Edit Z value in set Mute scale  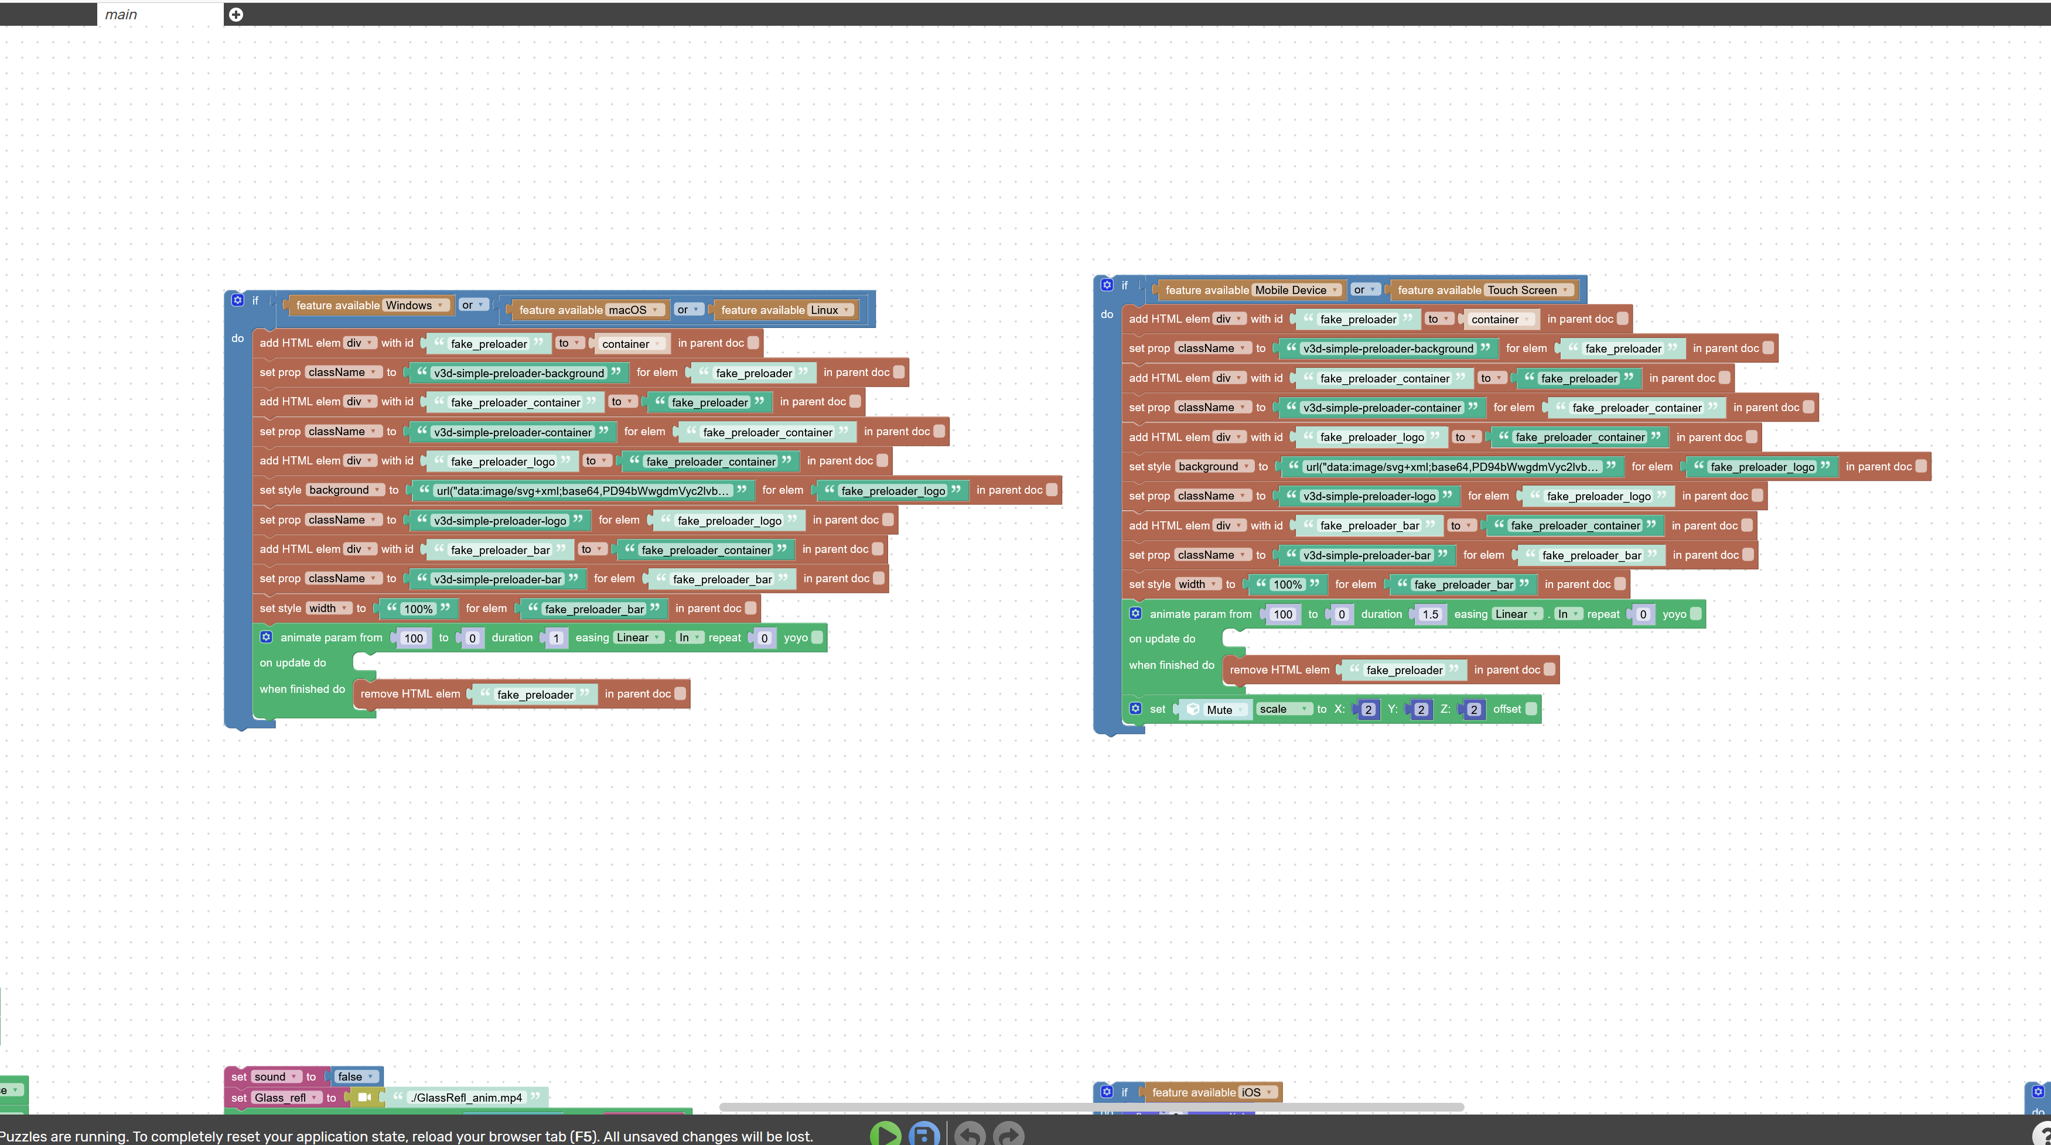click(x=1474, y=709)
